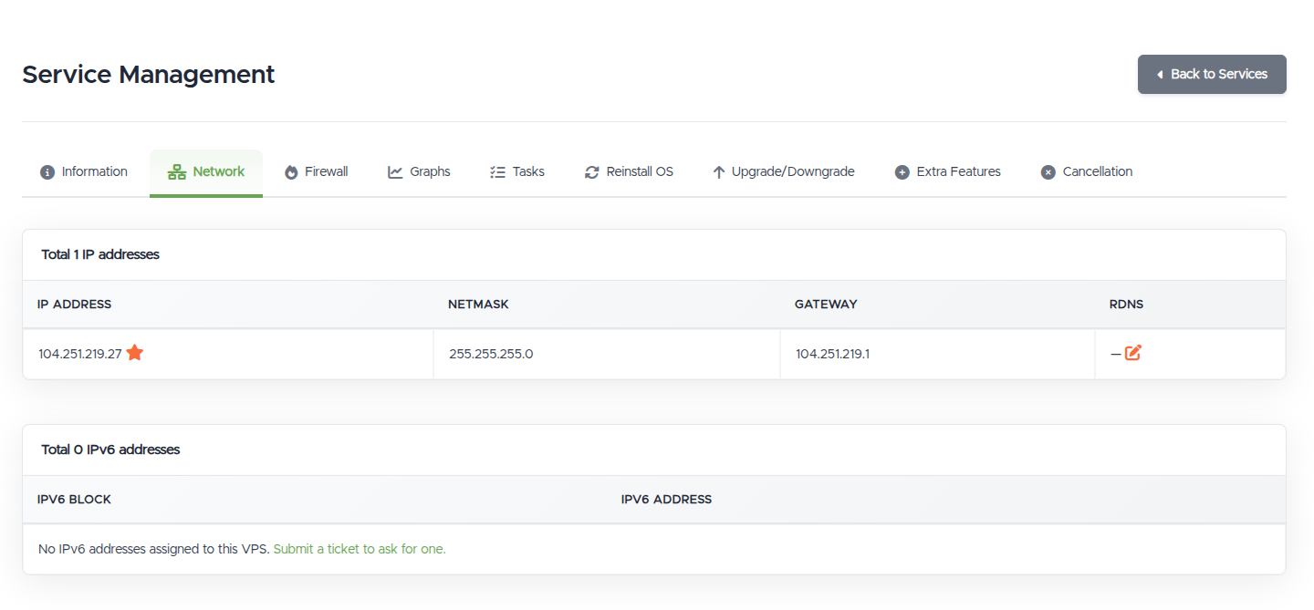Click the GATEWAY column header

pyautogui.click(x=826, y=305)
